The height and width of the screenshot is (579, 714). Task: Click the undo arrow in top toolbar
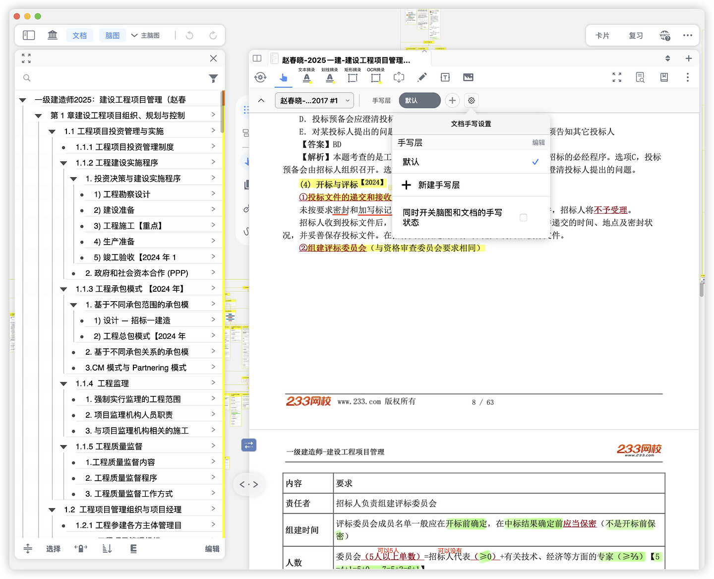point(189,35)
